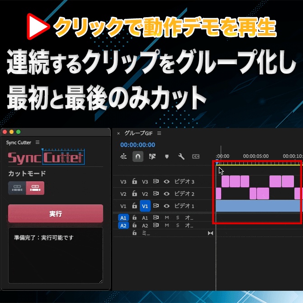Close the グループGIF sequence tab
The height and width of the screenshot is (303, 303).
click(118, 133)
